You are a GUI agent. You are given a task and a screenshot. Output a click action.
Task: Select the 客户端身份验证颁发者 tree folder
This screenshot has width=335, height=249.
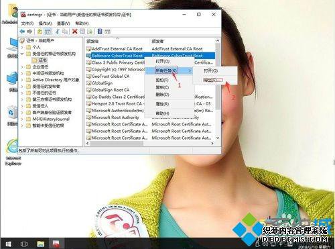[x=52, y=113]
